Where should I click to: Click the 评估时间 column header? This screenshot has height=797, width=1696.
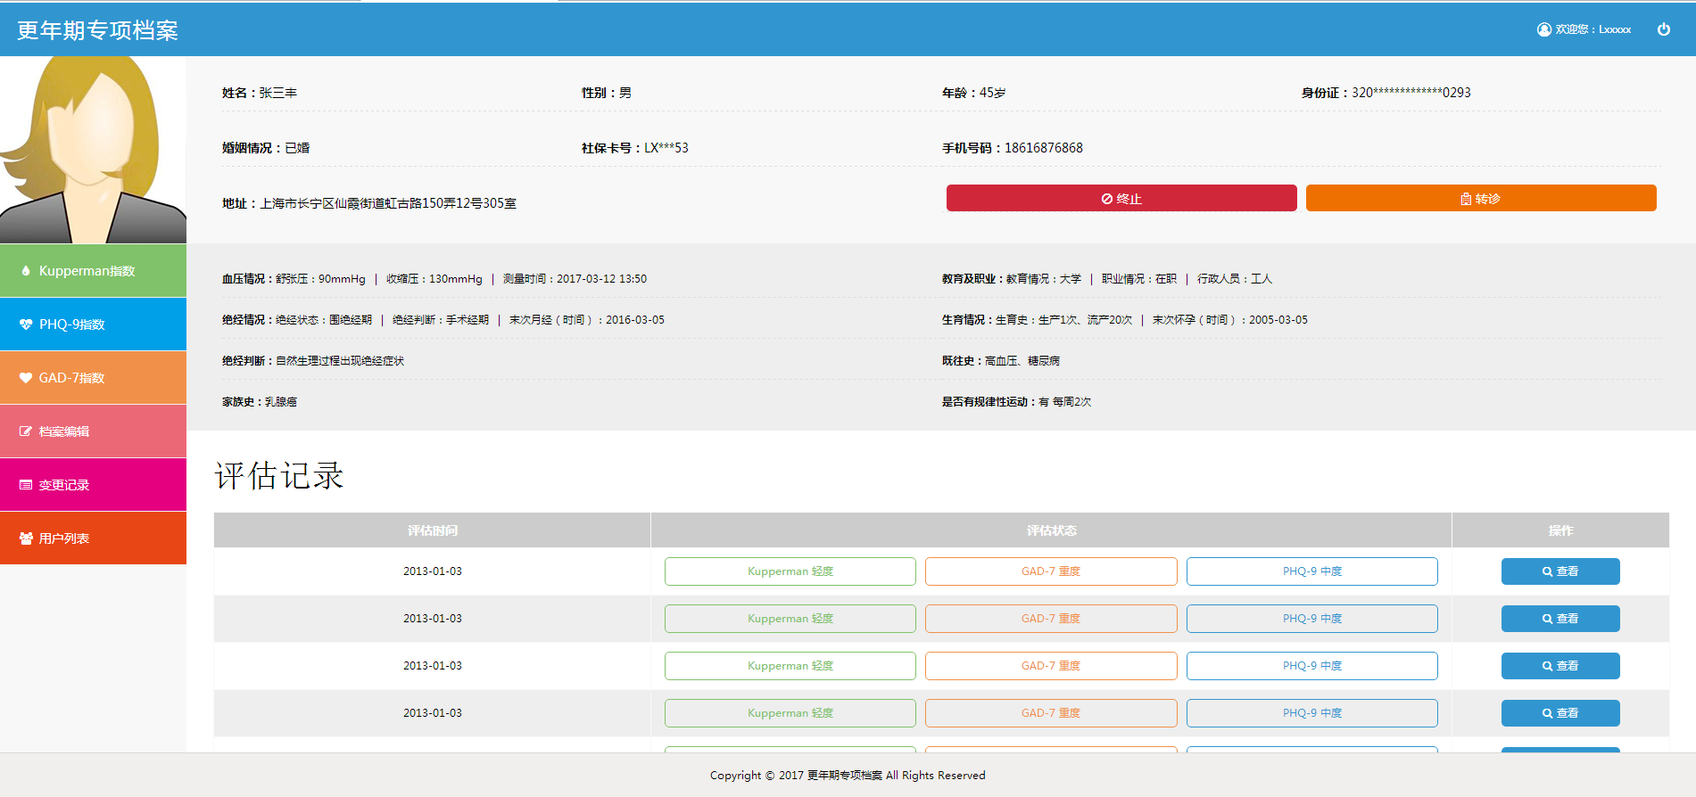[x=432, y=530]
